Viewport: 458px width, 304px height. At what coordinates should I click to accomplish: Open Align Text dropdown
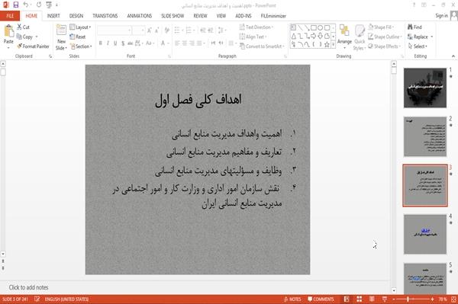click(253, 37)
